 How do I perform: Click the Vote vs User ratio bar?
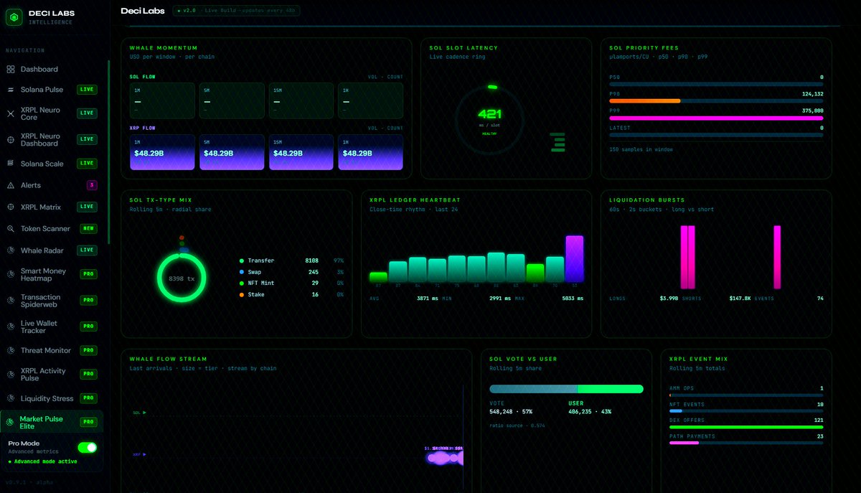tap(566, 389)
